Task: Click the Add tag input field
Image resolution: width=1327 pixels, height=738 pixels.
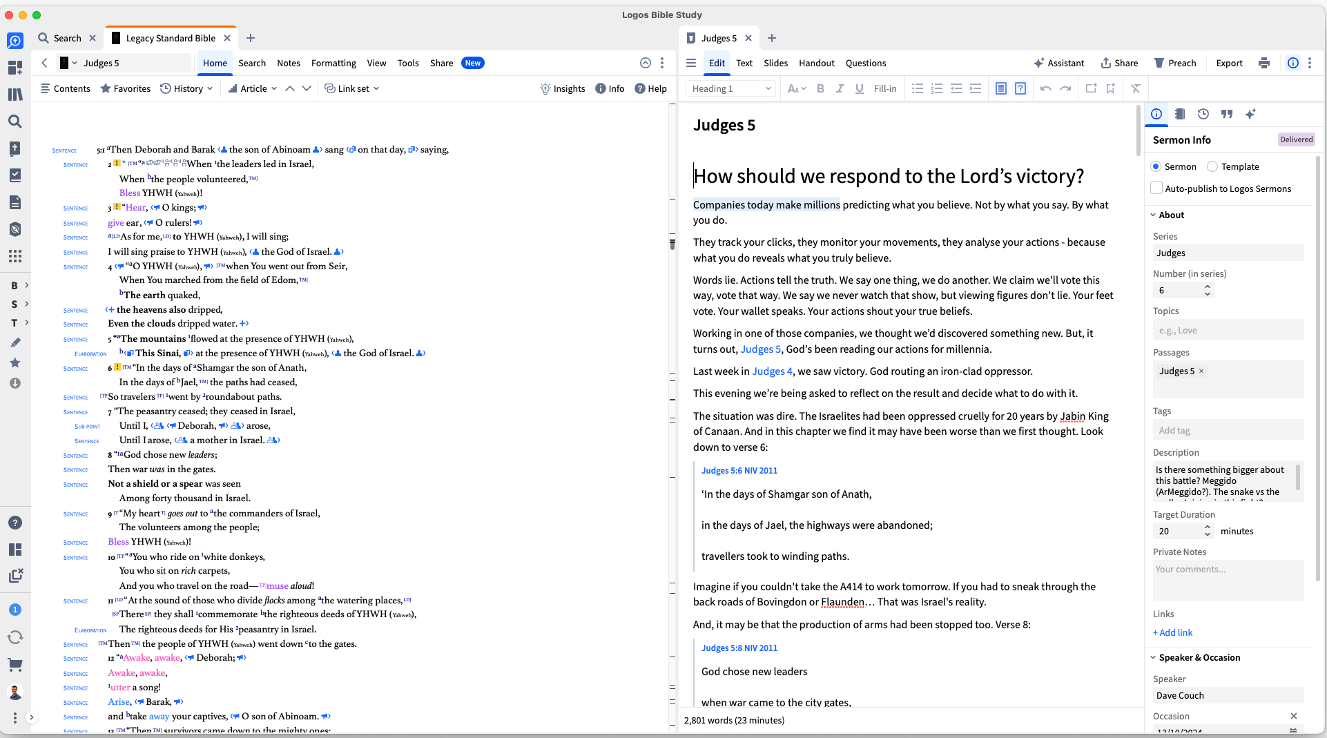Action: point(1228,430)
